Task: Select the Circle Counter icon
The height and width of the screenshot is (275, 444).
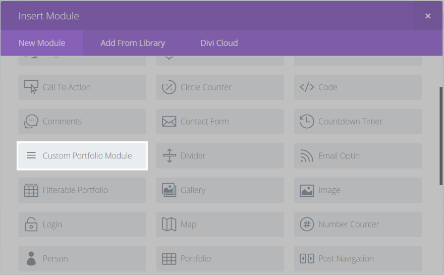Action: click(169, 87)
